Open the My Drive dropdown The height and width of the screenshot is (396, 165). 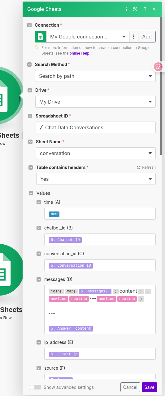[95, 102]
